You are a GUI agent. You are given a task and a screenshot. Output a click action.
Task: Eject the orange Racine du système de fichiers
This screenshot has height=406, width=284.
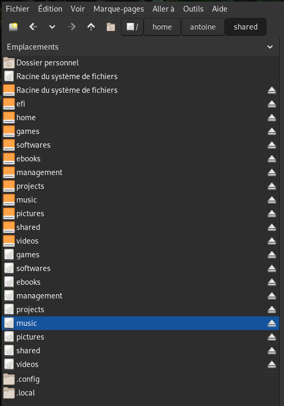(x=271, y=90)
